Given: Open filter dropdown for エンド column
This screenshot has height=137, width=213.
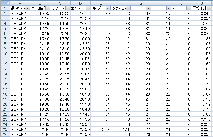Looking at the screenshot, I should point(88,8).
